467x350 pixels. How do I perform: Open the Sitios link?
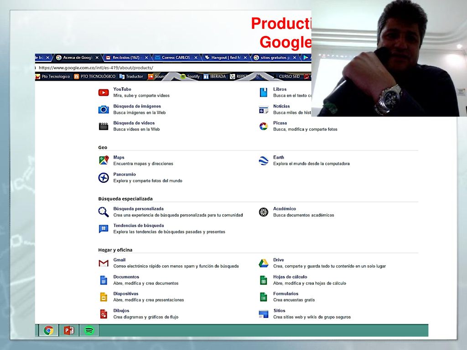tap(280, 311)
